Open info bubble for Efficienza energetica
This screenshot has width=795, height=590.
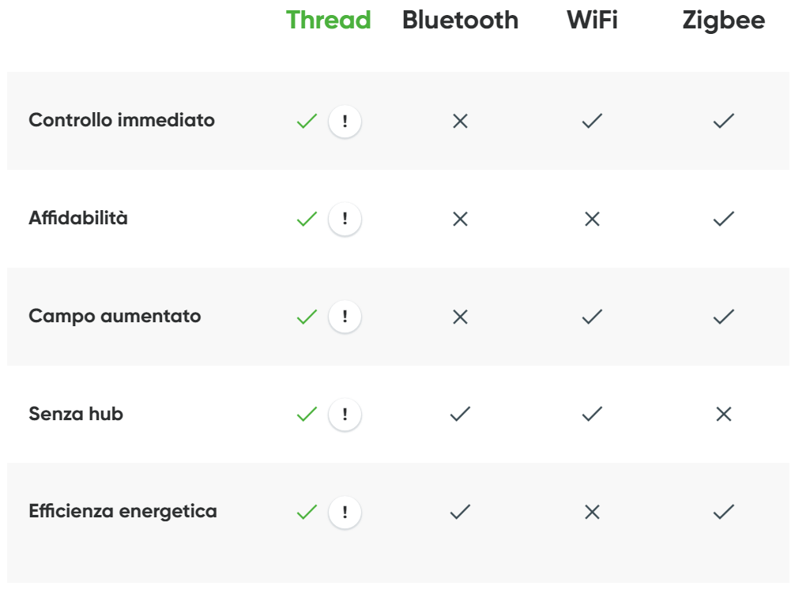click(x=345, y=512)
